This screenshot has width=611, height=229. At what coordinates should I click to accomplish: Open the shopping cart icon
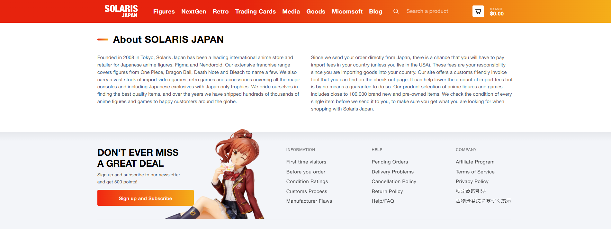click(x=478, y=11)
